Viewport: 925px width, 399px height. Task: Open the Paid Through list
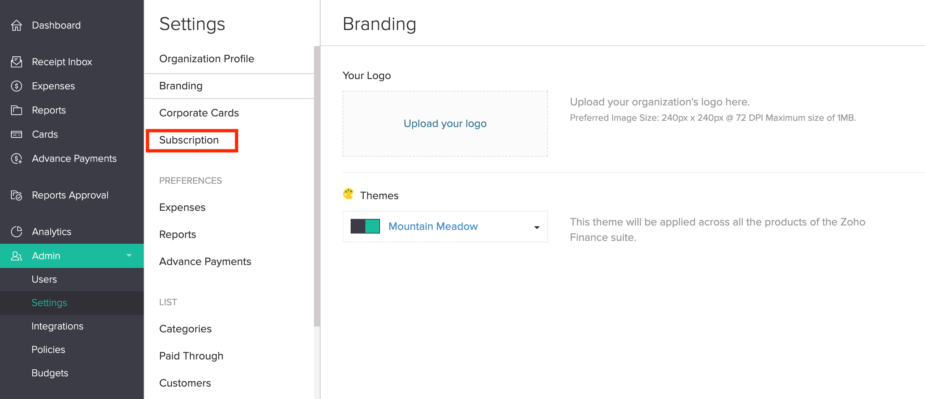191,356
